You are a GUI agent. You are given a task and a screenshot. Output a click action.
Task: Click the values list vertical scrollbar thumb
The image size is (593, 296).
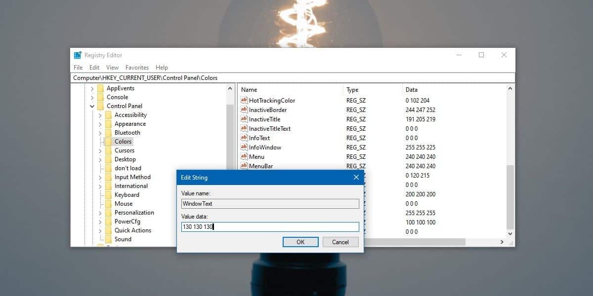coord(510,196)
